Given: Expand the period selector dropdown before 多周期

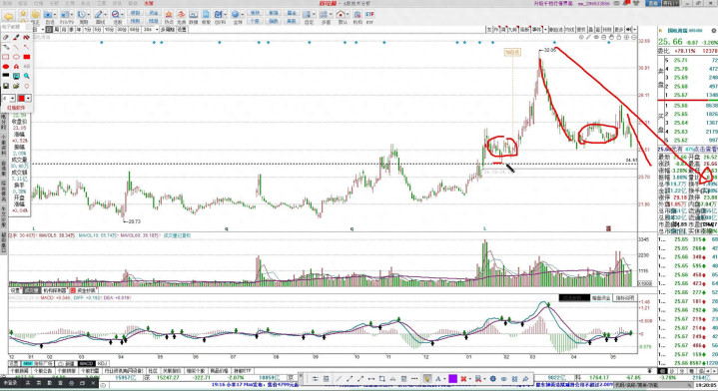Looking at the screenshot, I should (x=157, y=29).
